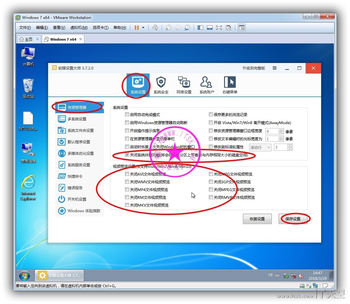Open the 网络设置 icon tab

coord(184,85)
